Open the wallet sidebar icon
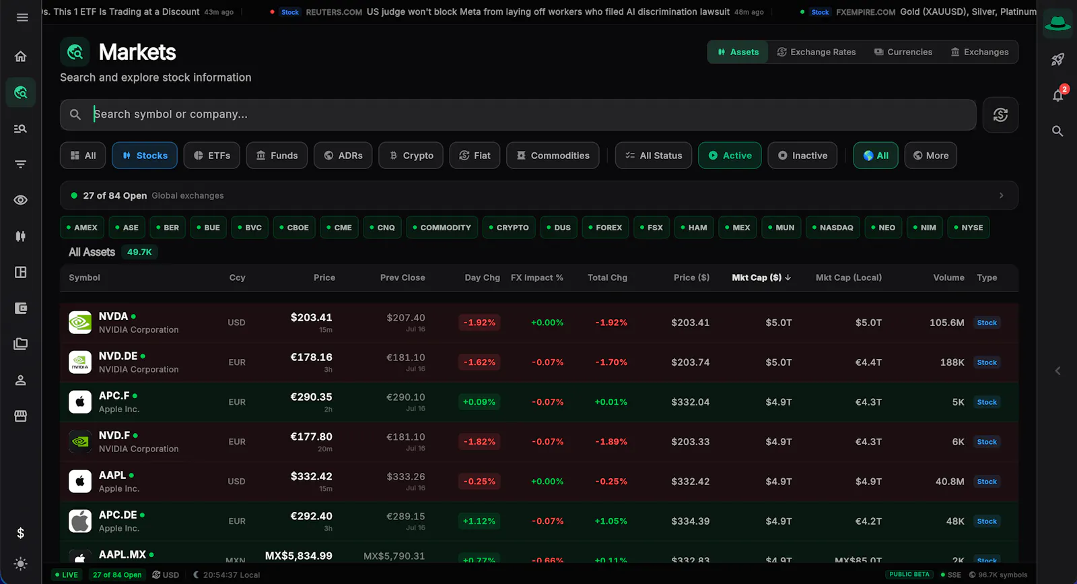Viewport: 1077px width, 584px height. 21,309
